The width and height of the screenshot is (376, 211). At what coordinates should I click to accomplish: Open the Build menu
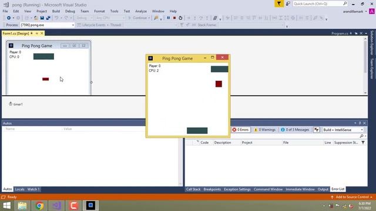click(x=56, y=11)
